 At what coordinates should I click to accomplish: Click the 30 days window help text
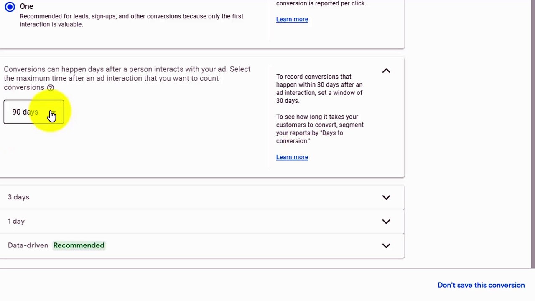[319, 89]
